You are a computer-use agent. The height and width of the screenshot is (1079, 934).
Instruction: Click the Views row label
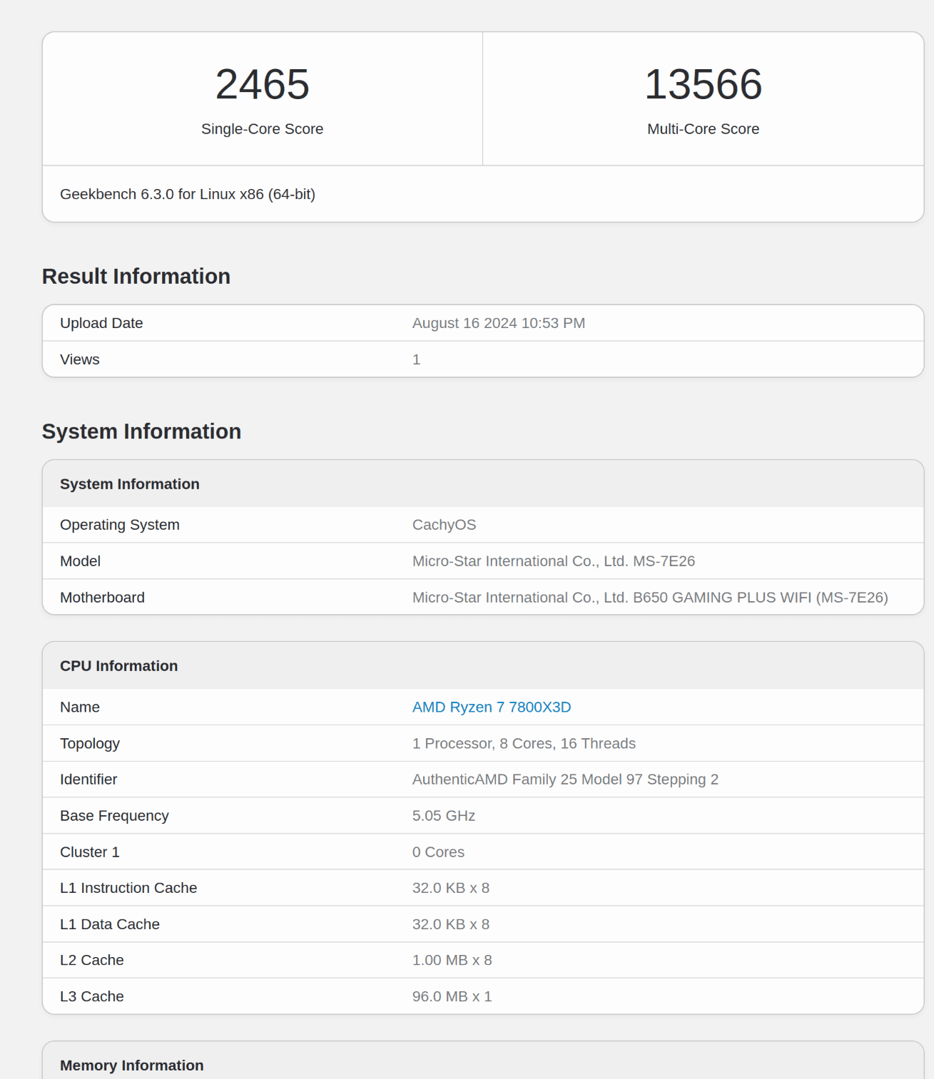pyautogui.click(x=80, y=359)
